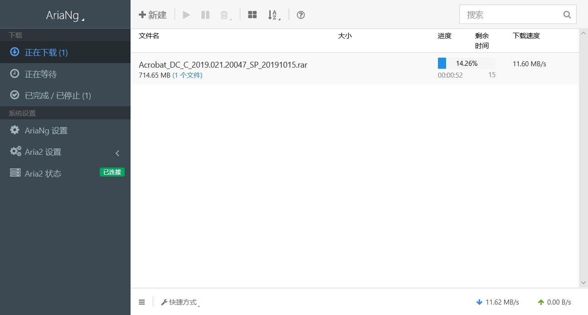Click the 下载速度 column header

[x=526, y=35]
